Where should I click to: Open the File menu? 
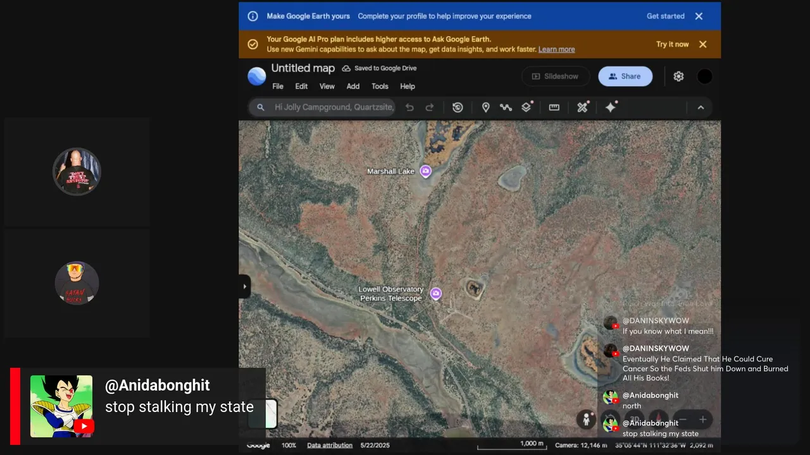click(278, 87)
